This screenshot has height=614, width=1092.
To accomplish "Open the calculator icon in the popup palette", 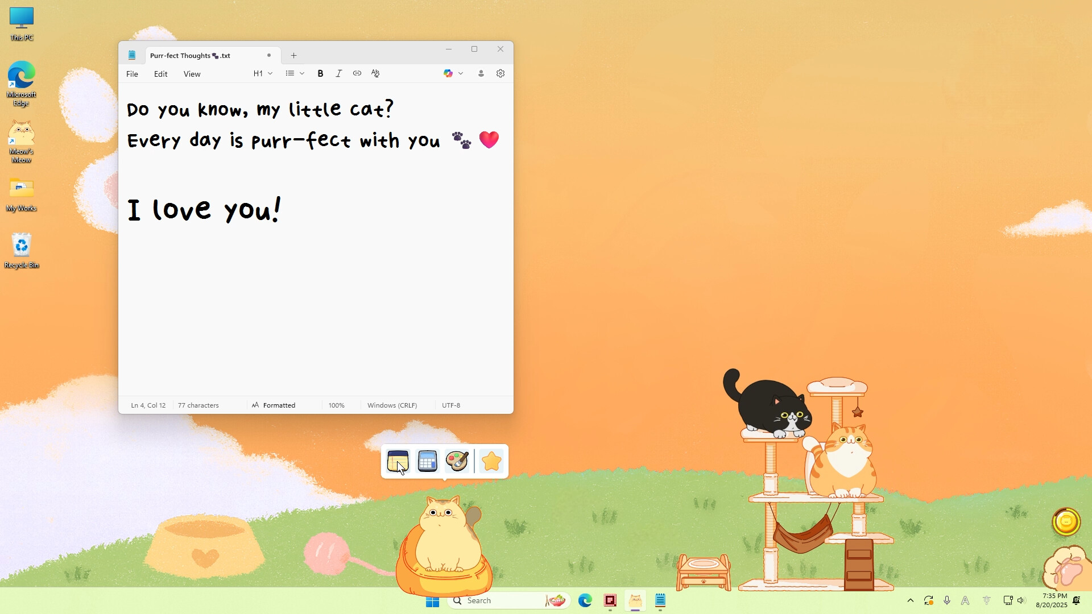I will (427, 461).
